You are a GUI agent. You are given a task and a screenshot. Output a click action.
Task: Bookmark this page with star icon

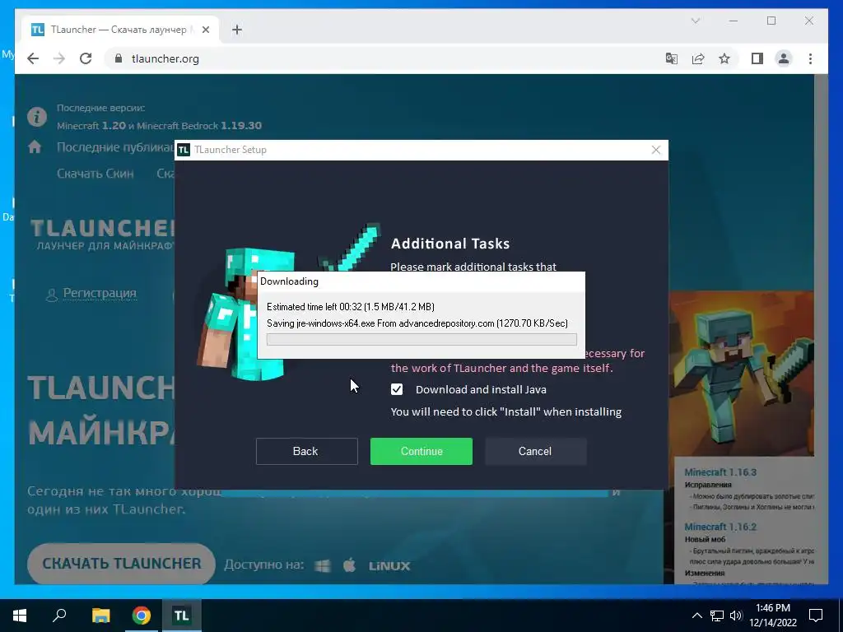point(724,58)
